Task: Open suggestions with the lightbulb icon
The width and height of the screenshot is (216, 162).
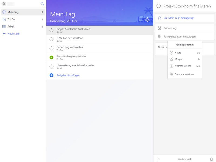Action: (147, 20)
